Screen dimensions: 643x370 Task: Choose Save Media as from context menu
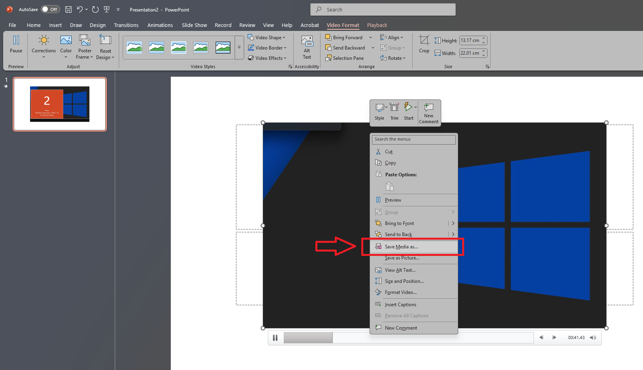(401, 246)
